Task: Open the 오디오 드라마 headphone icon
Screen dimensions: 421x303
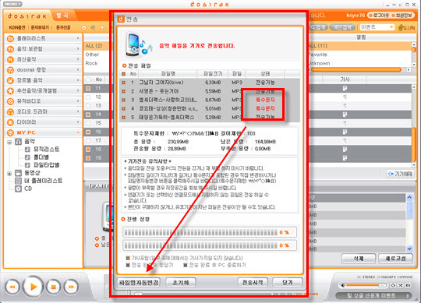Action: (10, 112)
